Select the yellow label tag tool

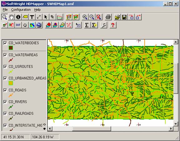(x=25, y=17)
